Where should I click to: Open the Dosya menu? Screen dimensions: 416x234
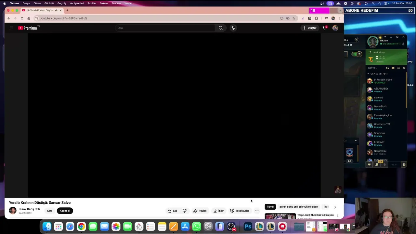point(26,3)
